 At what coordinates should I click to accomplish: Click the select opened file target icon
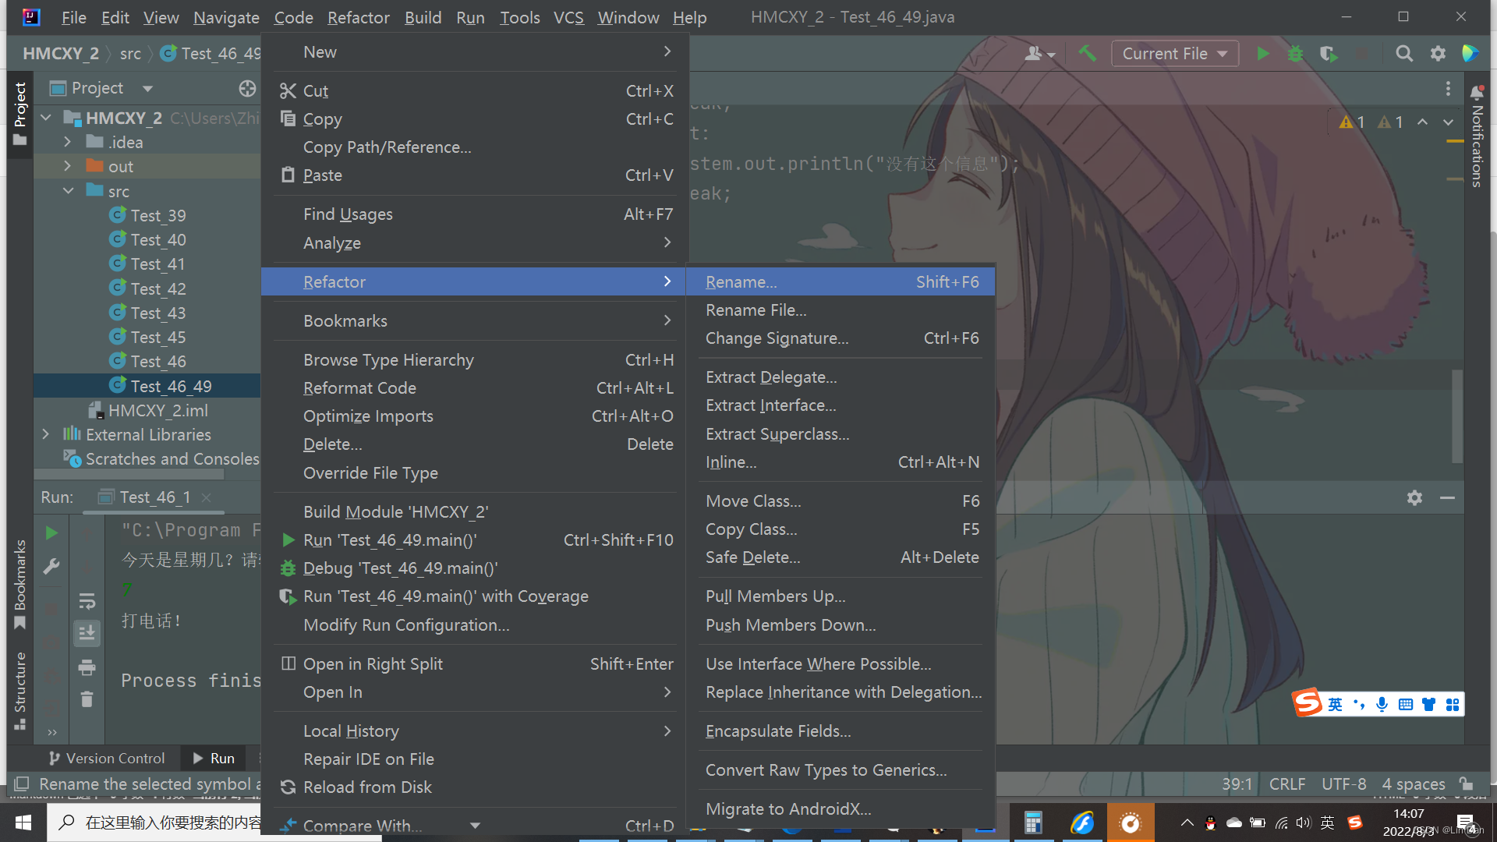247,88
